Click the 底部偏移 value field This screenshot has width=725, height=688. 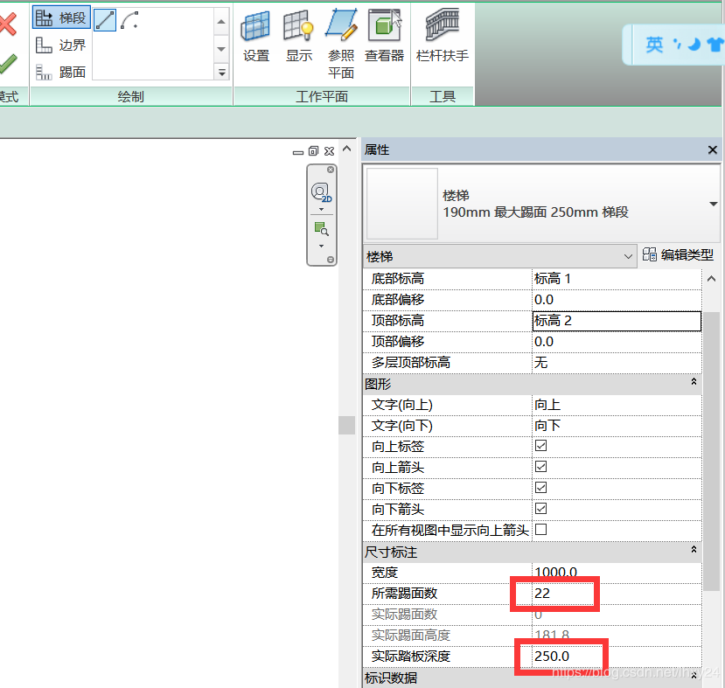coord(617,300)
